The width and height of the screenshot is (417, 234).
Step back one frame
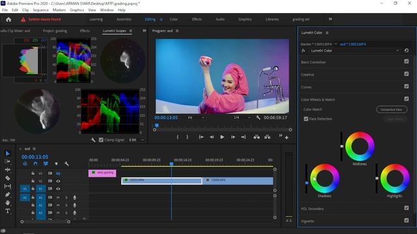(212, 137)
